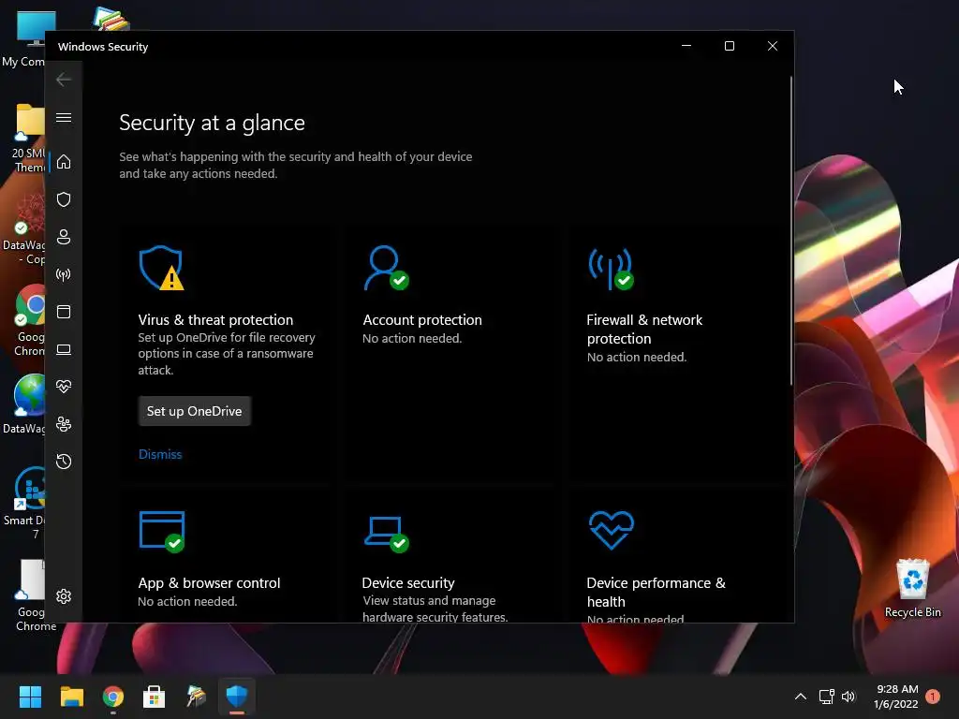This screenshot has width=959, height=719.
Task: Open the hamburger navigation menu
Action: point(64,117)
